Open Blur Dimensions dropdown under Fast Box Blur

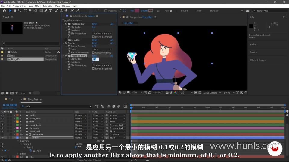click(x=102, y=33)
